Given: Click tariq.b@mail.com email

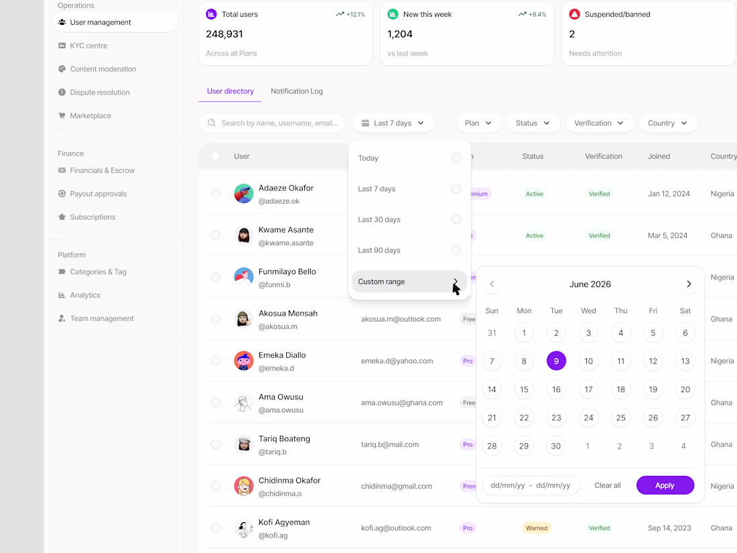Looking at the screenshot, I should click(x=390, y=444).
